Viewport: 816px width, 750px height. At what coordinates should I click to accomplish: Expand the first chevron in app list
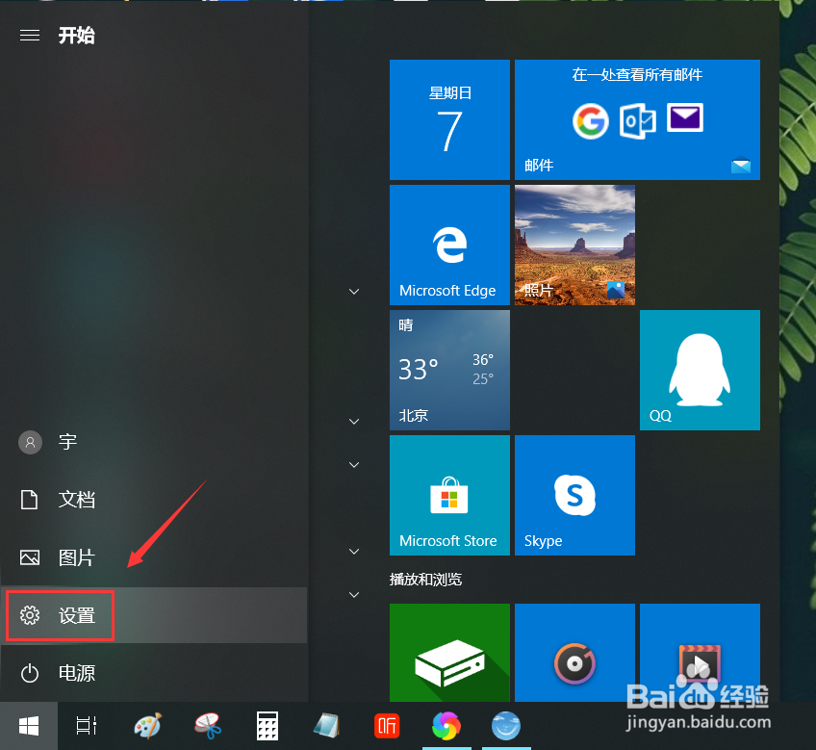tap(354, 291)
